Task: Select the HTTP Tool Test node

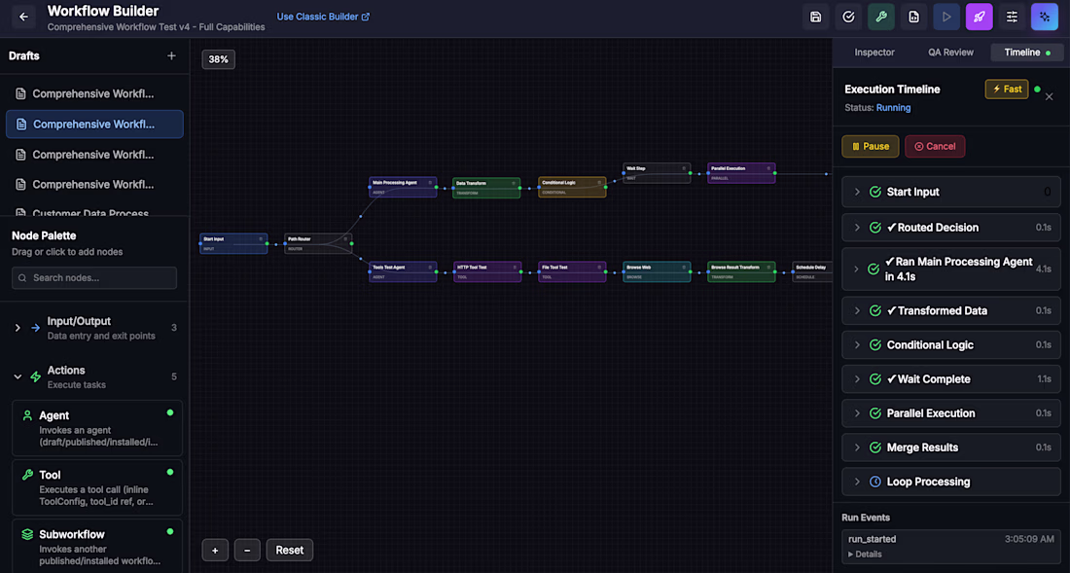Action: 487,271
